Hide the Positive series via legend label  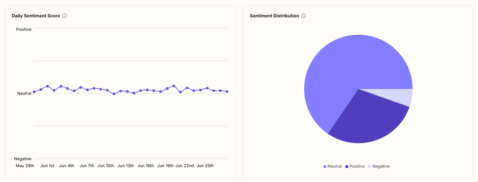(x=357, y=167)
